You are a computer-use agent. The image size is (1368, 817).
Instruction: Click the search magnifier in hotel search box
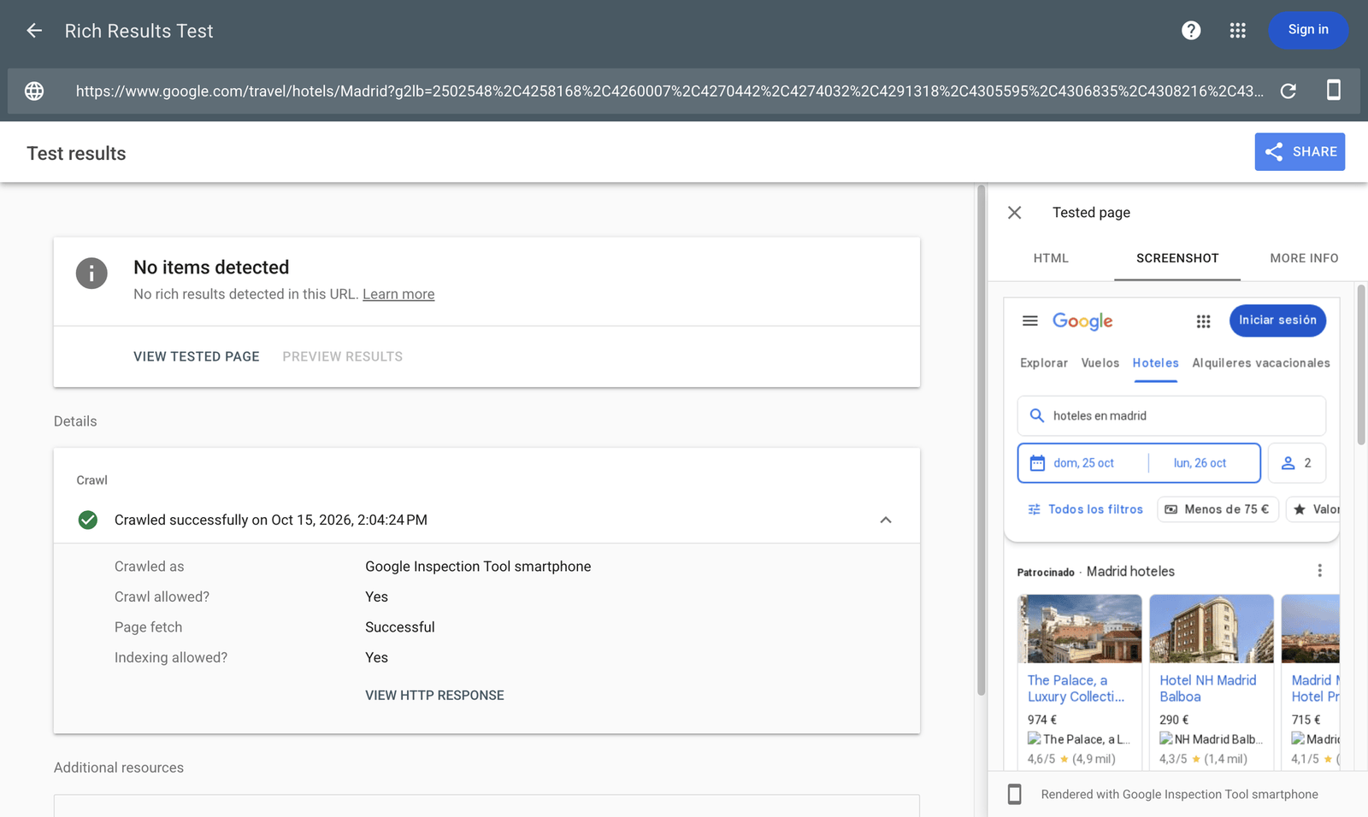point(1037,415)
